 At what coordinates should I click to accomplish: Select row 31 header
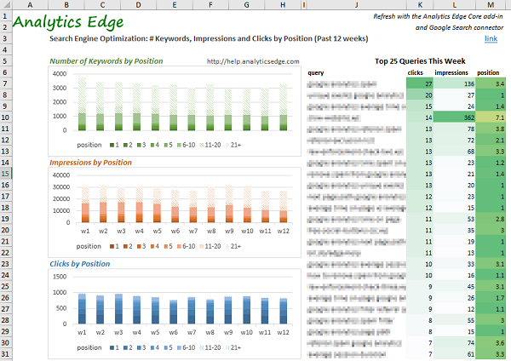[6, 354]
